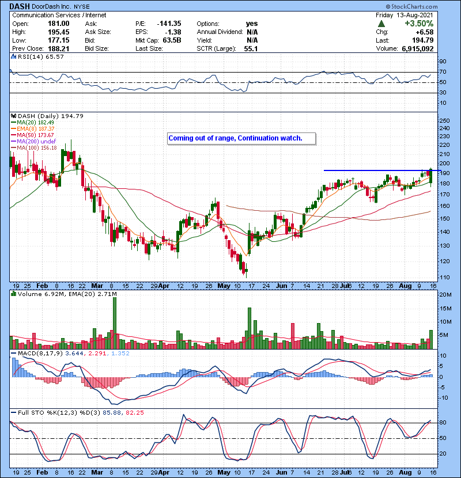Click the P/E value -141.35
461x478 pixels.
(x=169, y=24)
